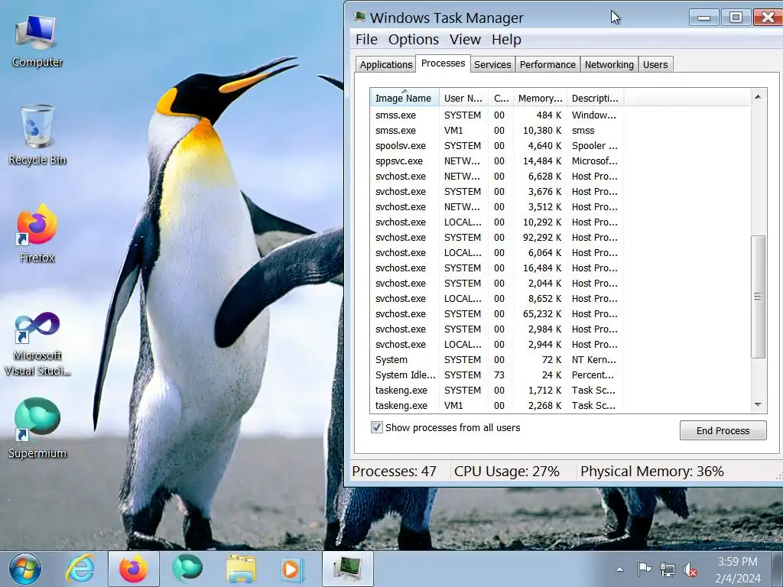783x587 pixels.
Task: Select taskeng.exe row owned by SYSTEM
Action: tap(497, 391)
